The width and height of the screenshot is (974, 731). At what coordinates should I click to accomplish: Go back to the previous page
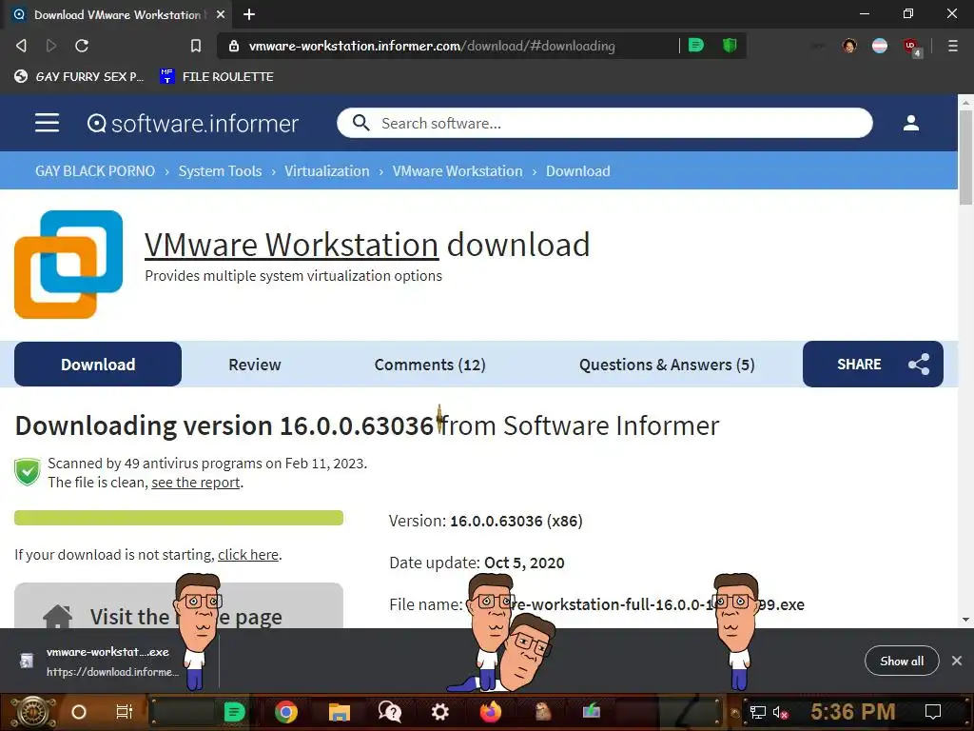[x=21, y=46]
